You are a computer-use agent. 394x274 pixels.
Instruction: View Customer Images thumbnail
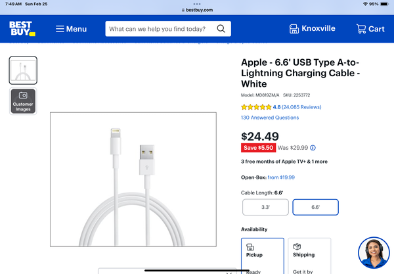click(x=23, y=101)
